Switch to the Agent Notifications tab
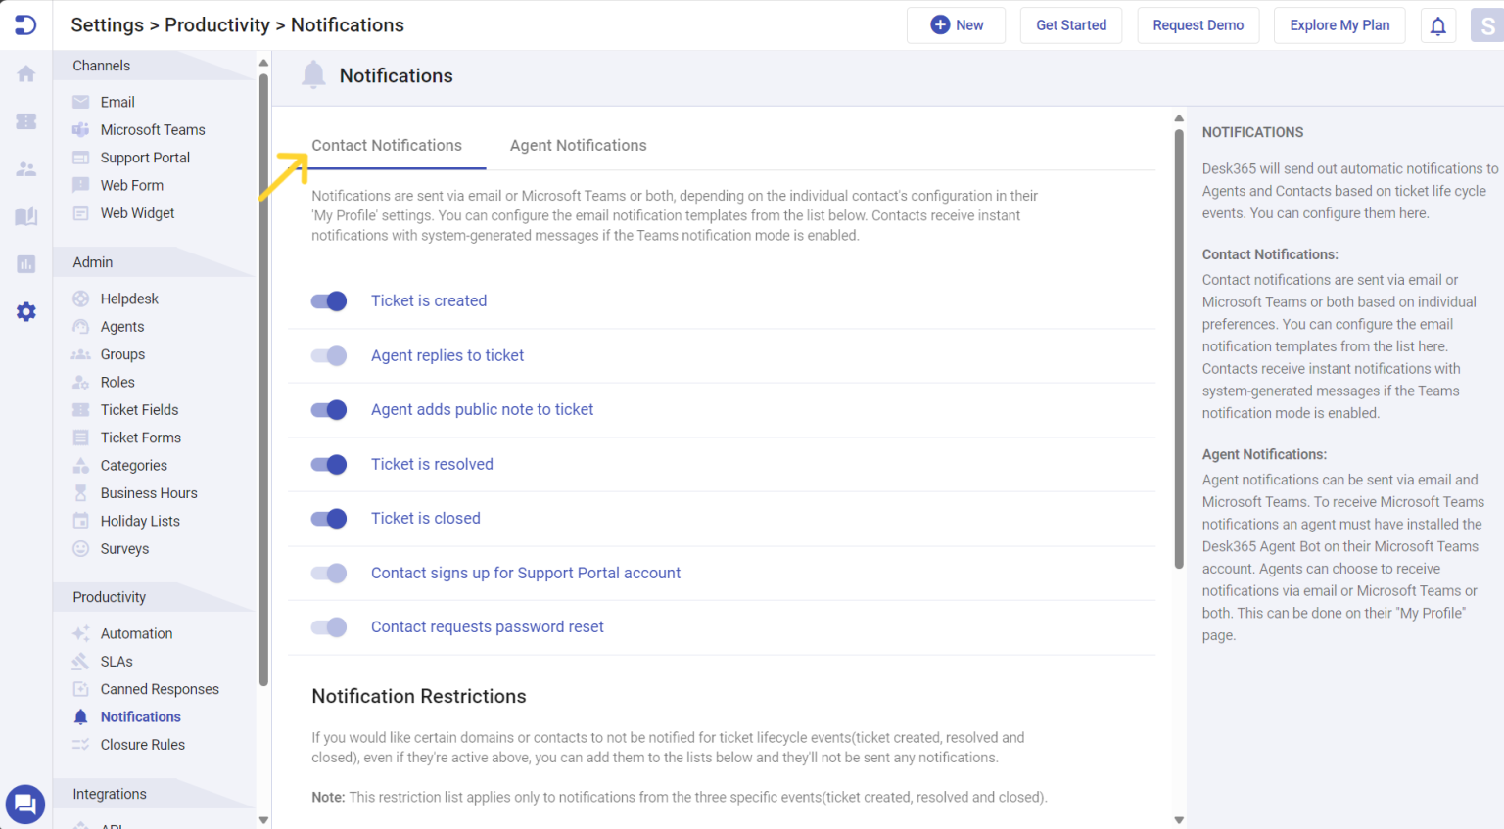This screenshot has width=1504, height=829. pyautogui.click(x=578, y=145)
